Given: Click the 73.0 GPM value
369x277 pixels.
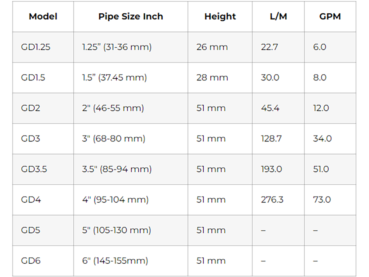Looking at the screenshot, I should (x=322, y=200).
